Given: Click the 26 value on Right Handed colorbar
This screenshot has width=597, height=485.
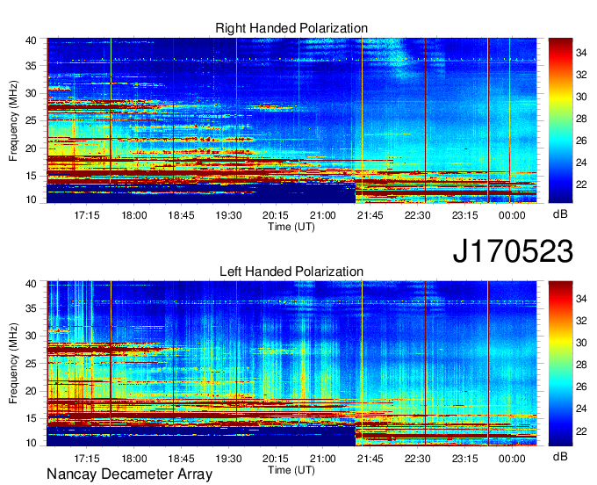Looking at the screenshot, I should pyautogui.click(x=581, y=141).
